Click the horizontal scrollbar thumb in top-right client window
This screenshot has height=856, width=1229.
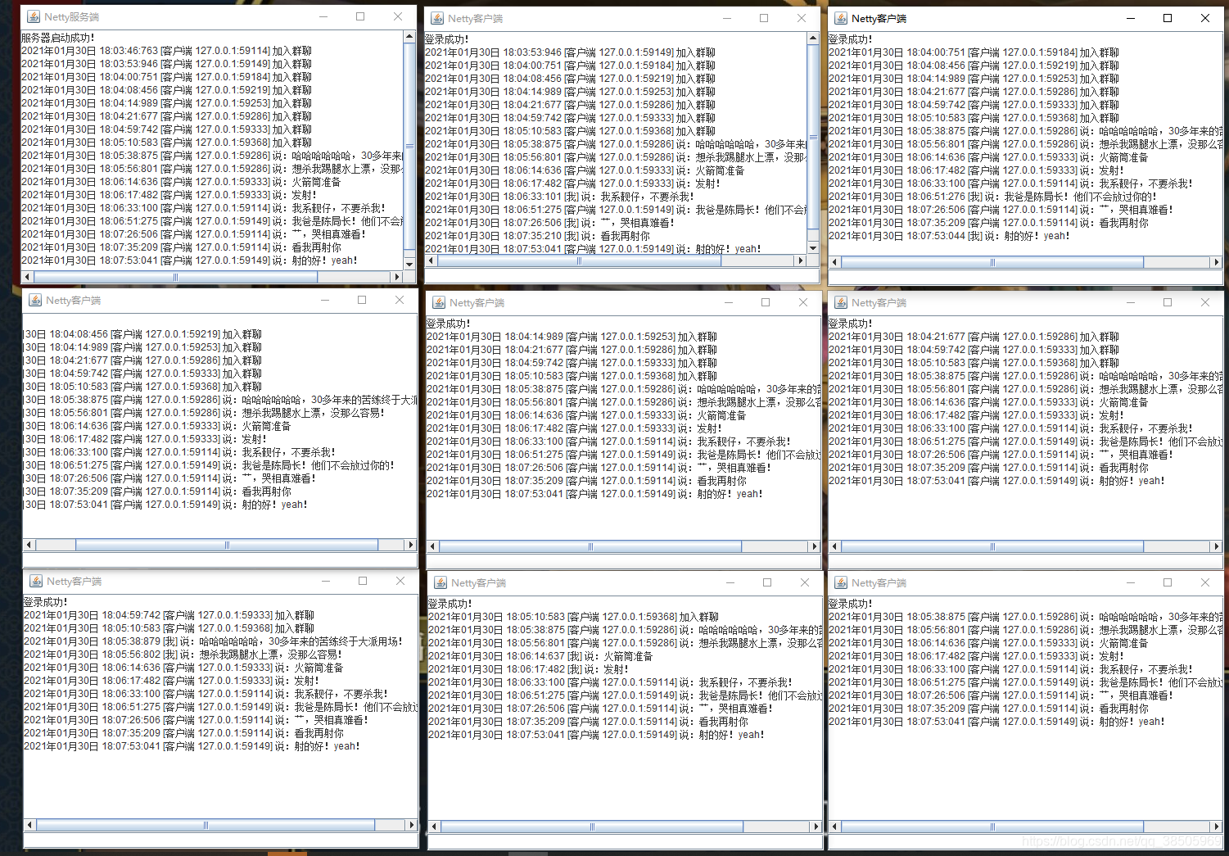(992, 262)
